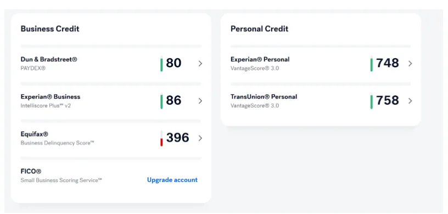This screenshot has height=214, width=448.
Task: Click the green indicator bar beside 80
Action: 161,64
